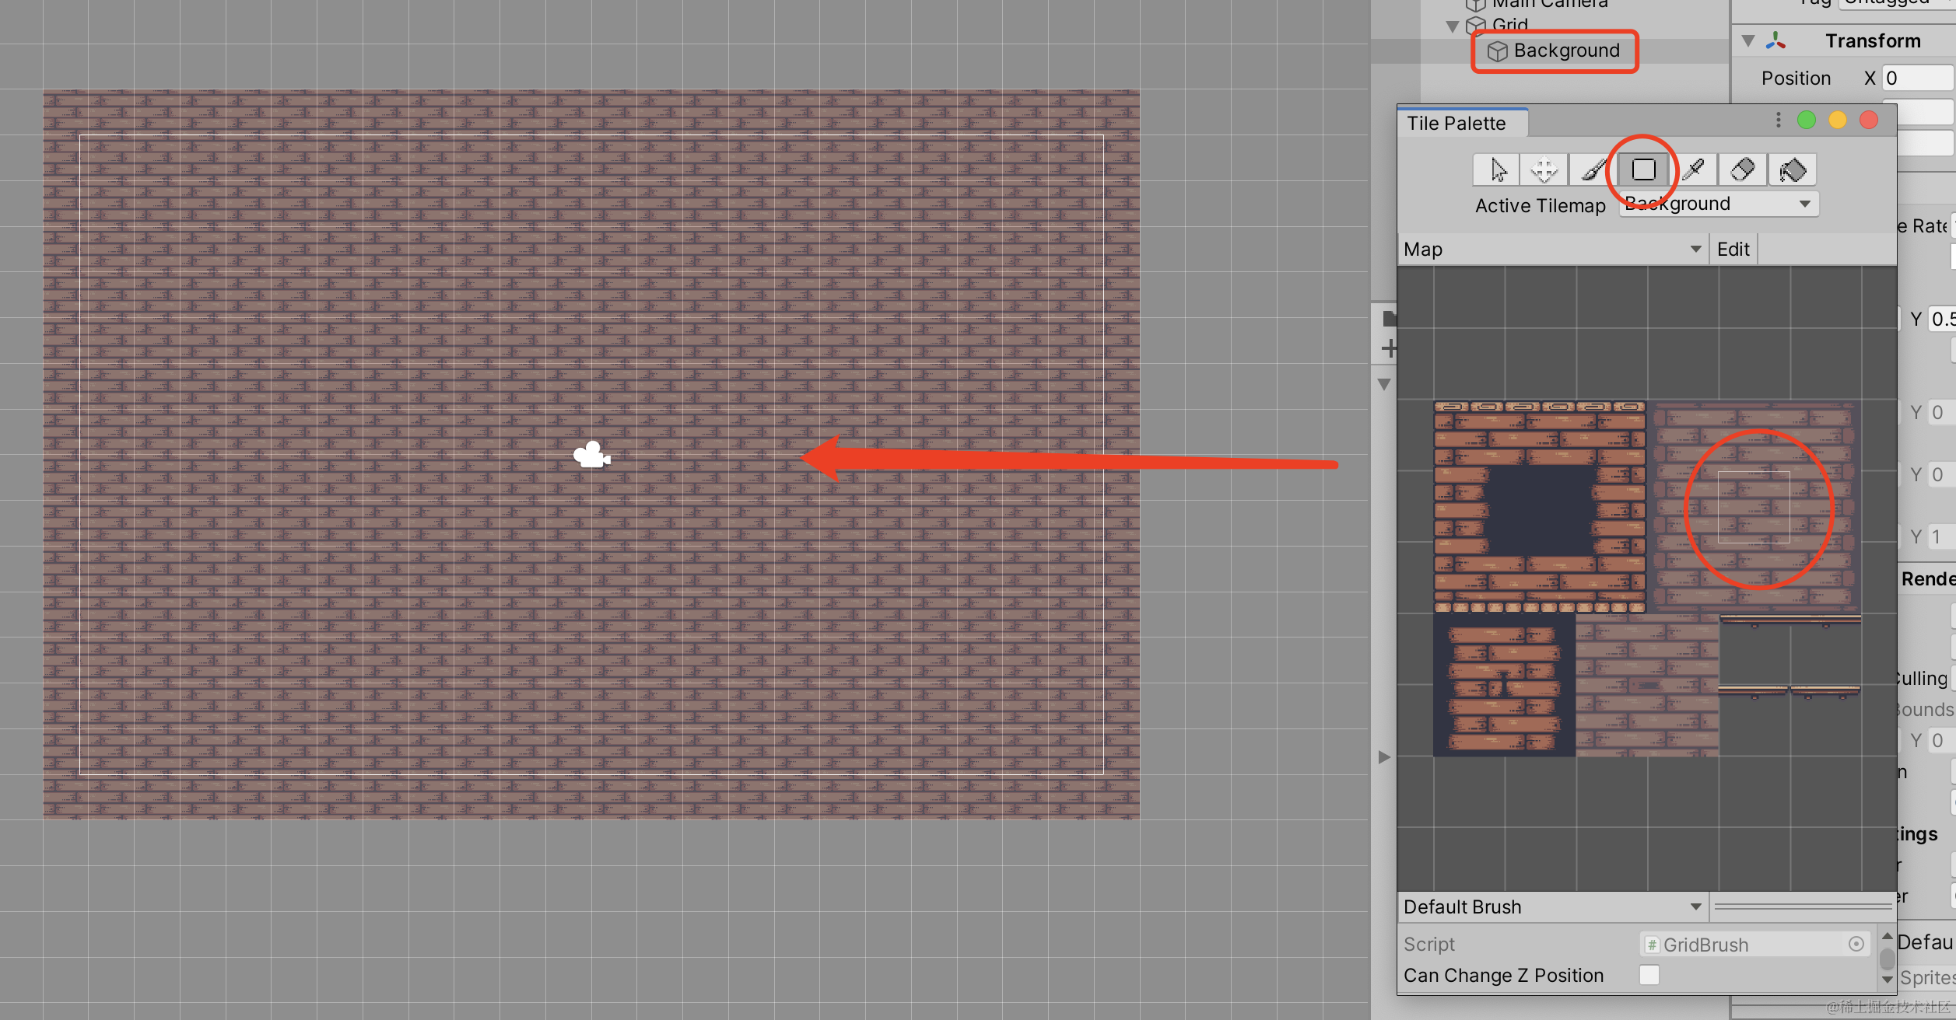The height and width of the screenshot is (1020, 1956).
Task: Open the Map palette dropdown
Action: point(1552,250)
